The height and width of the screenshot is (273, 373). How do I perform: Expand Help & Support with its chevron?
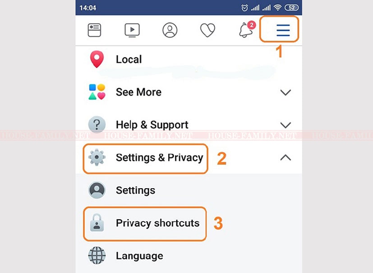click(x=286, y=125)
